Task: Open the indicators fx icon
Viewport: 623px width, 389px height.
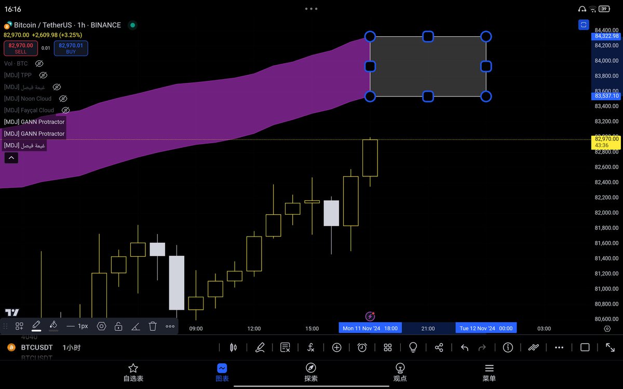Action: (x=310, y=348)
